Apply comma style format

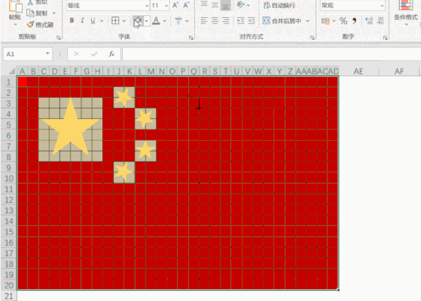(x=354, y=21)
